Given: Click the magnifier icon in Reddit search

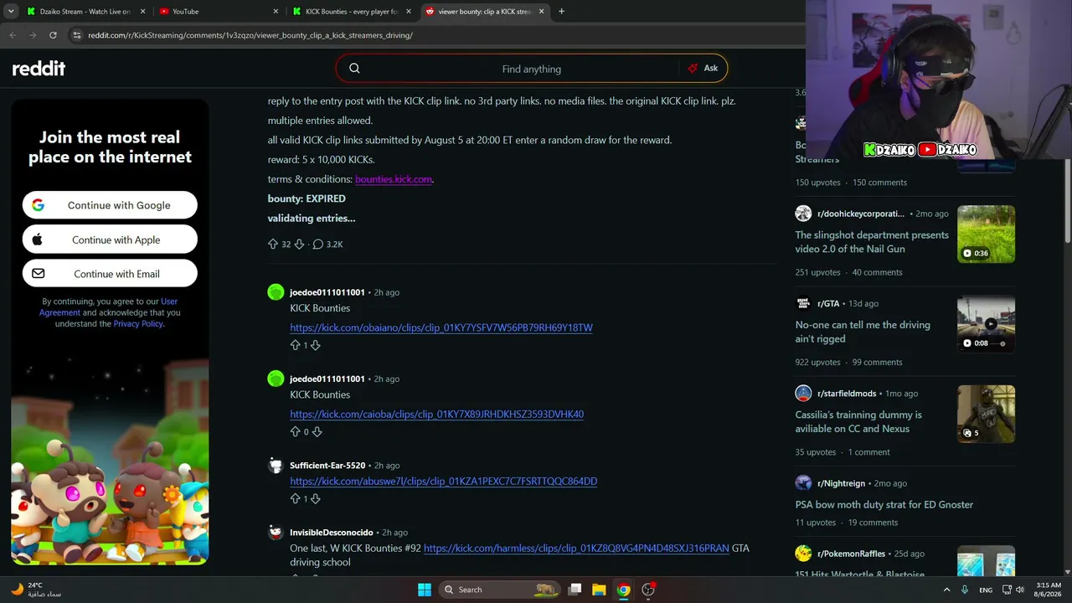Looking at the screenshot, I should (354, 69).
